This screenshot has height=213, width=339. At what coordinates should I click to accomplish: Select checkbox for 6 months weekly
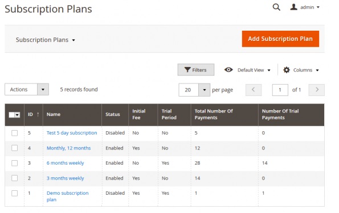(x=14, y=163)
